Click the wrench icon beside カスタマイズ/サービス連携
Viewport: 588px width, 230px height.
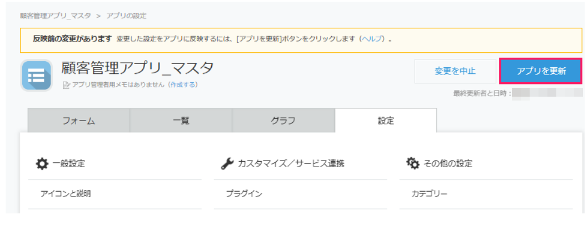coord(227,164)
